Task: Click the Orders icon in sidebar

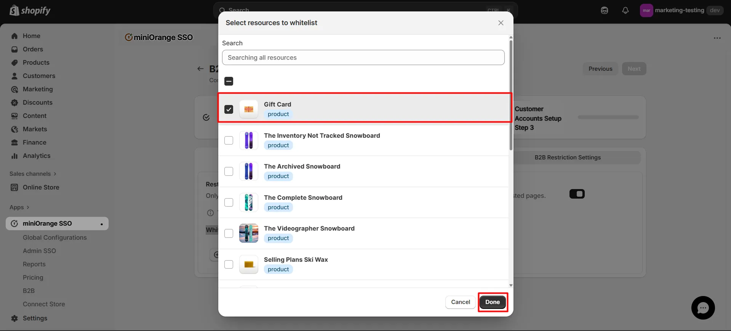Action: tap(14, 49)
